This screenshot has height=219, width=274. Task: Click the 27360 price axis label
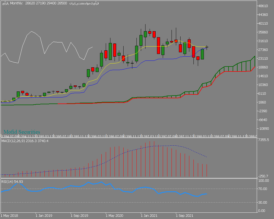pos(263,50)
